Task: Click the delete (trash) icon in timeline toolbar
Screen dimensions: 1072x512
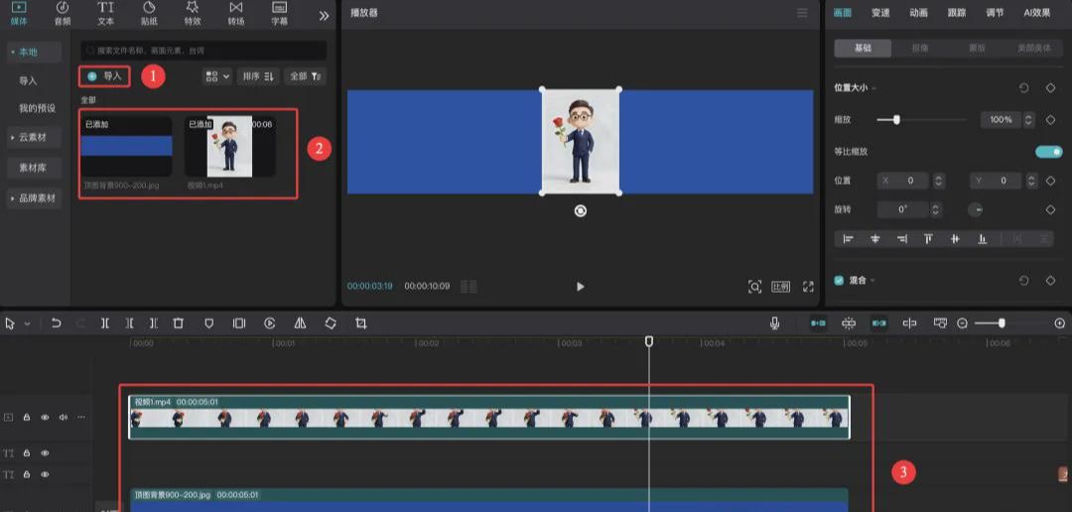Action: click(x=179, y=323)
